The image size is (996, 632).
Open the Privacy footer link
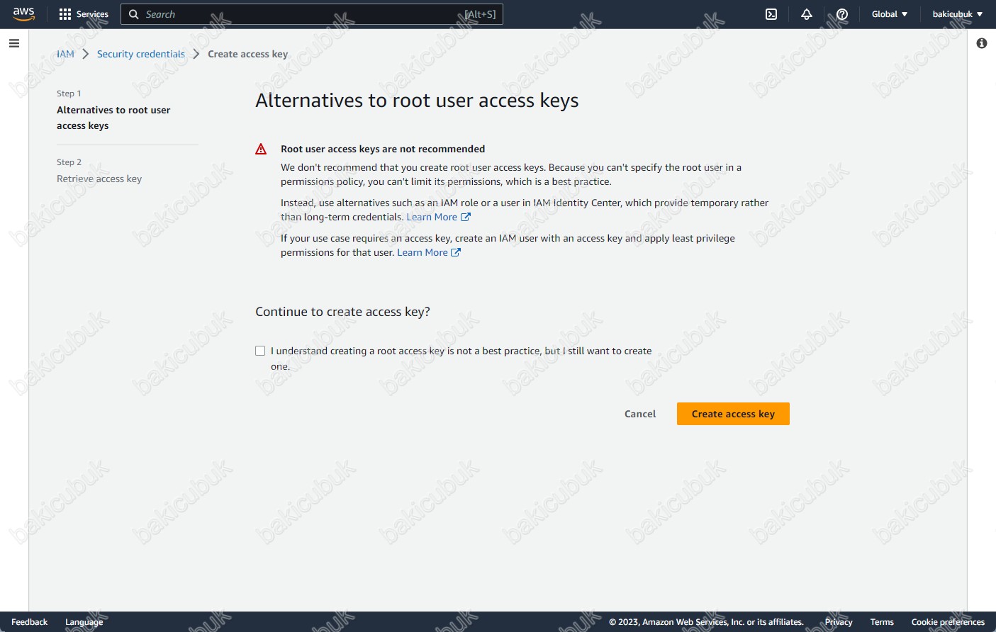coord(839,622)
